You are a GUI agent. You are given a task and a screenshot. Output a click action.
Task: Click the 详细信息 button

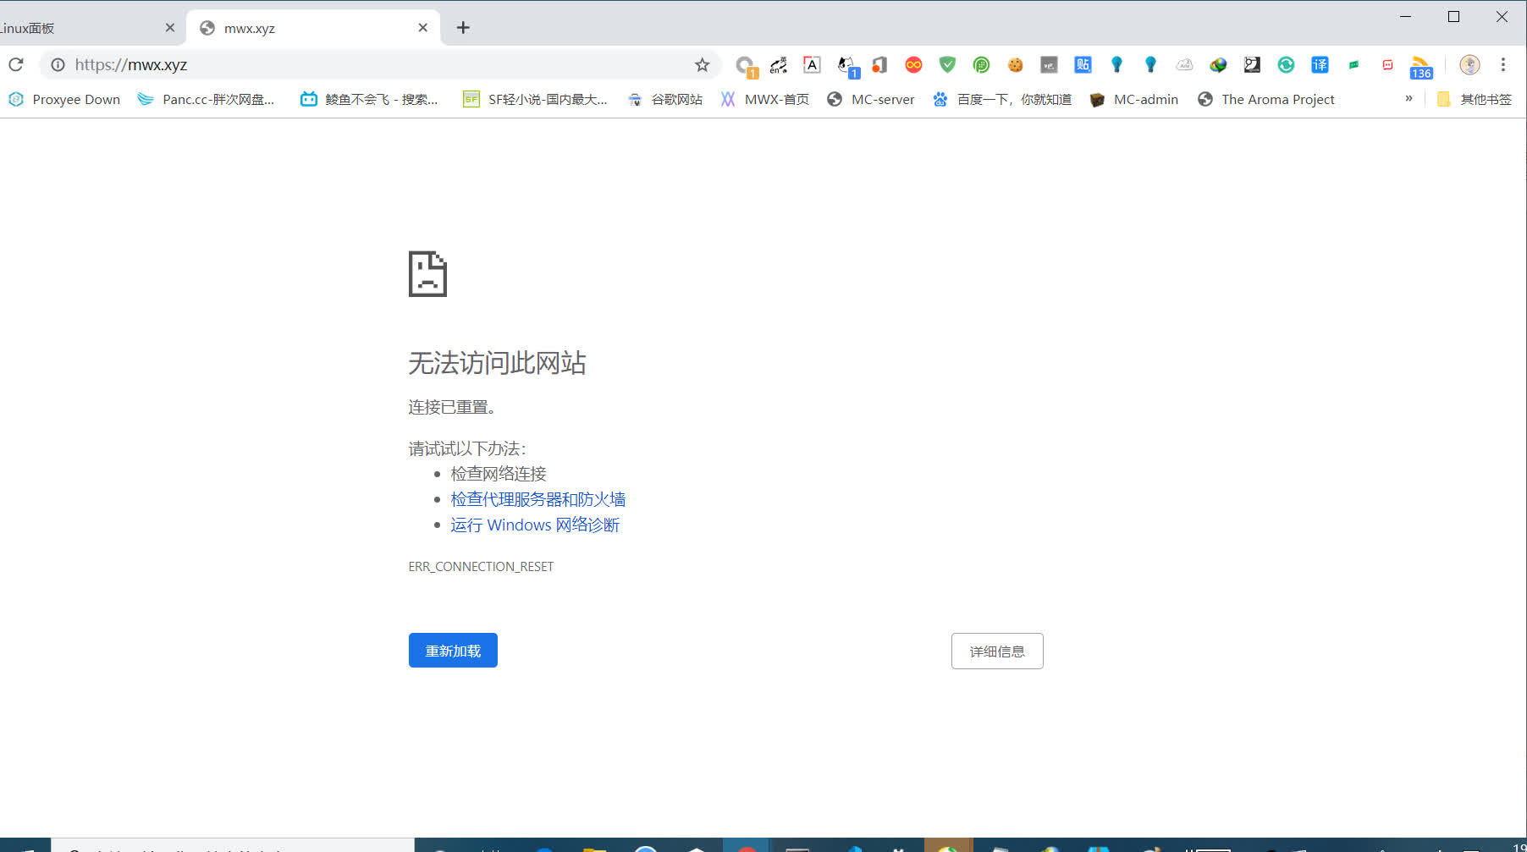click(x=997, y=651)
